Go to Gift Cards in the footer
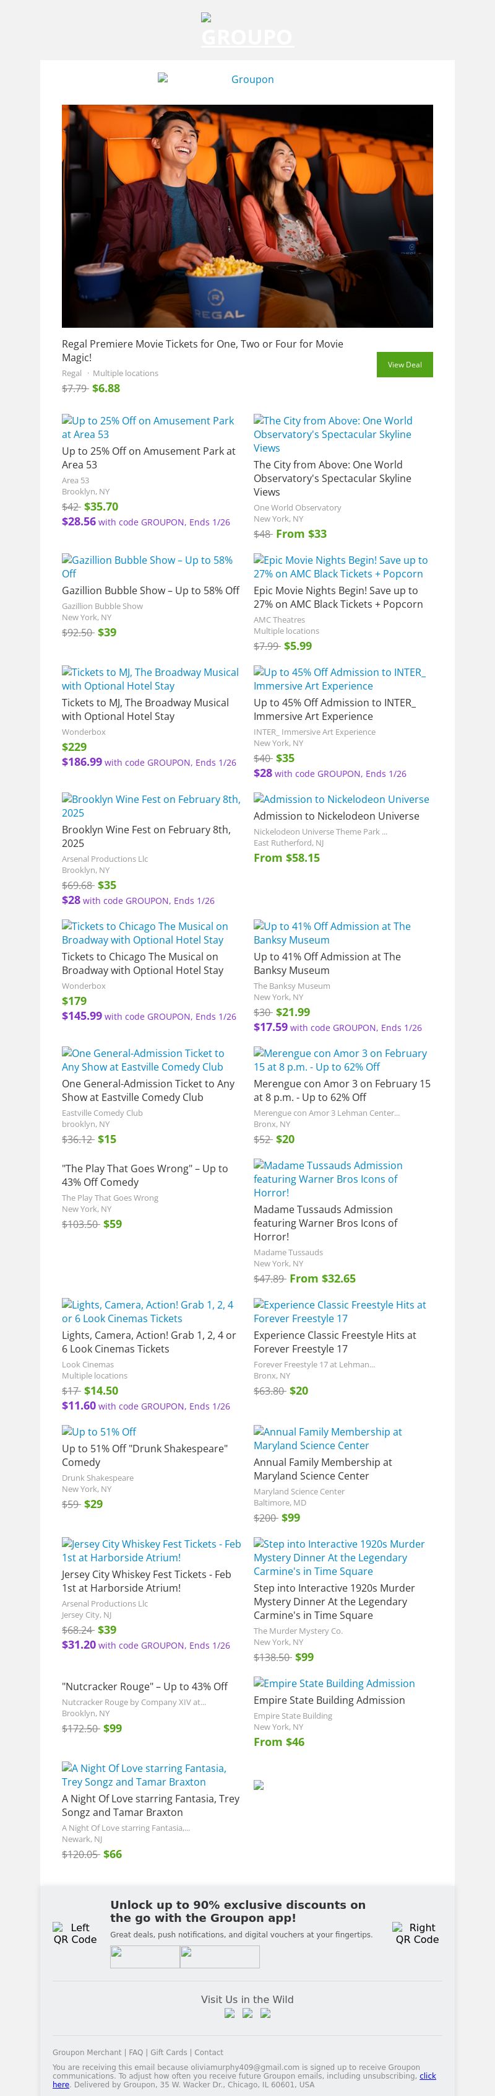 tap(168, 2052)
